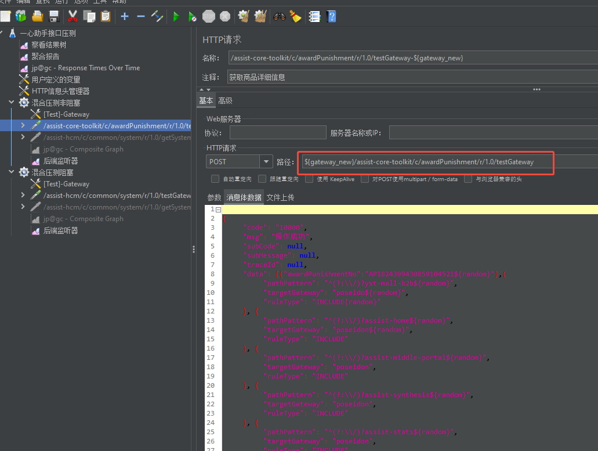The image size is (598, 451).
Task: Click the Paste clipboard icon
Action: [x=106, y=16]
